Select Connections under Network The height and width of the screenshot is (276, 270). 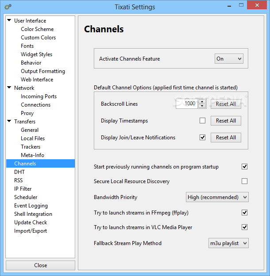(x=35, y=105)
